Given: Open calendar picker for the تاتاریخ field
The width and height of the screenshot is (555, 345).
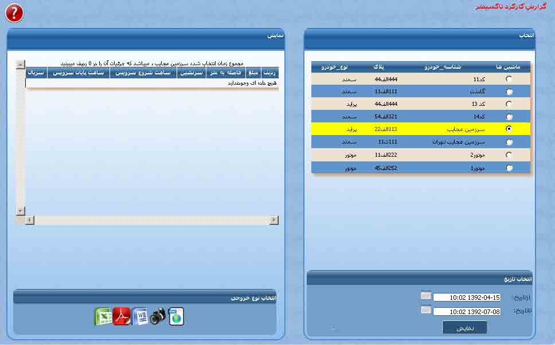Looking at the screenshot, I should tap(425, 310).
